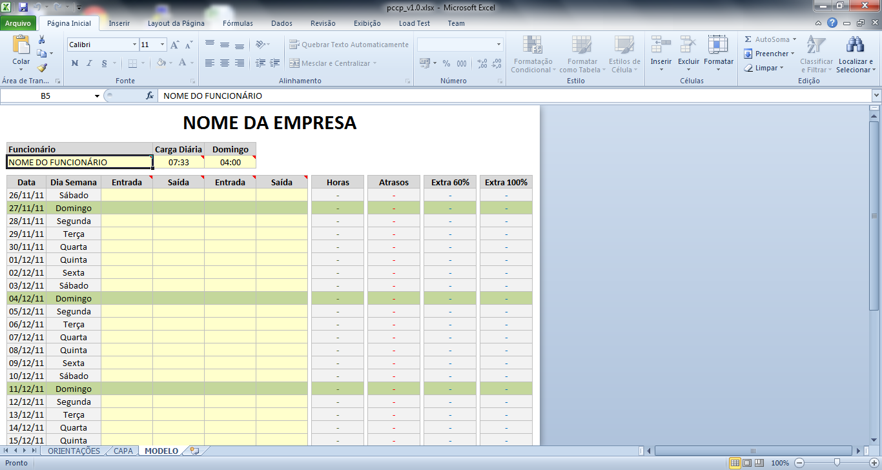Click Excluir cells button
Viewport: 882px width, 470px height.
tap(688, 54)
